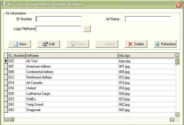Click the AirName column header

click(72, 56)
